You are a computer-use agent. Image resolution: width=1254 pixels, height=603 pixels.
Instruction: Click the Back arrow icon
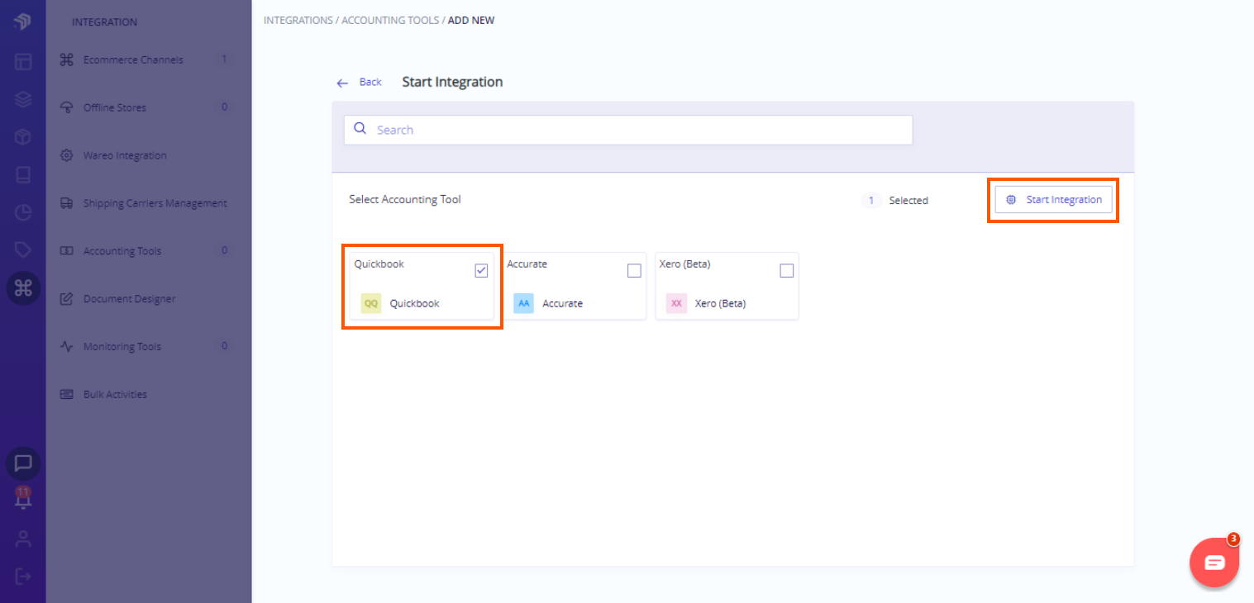coord(342,83)
